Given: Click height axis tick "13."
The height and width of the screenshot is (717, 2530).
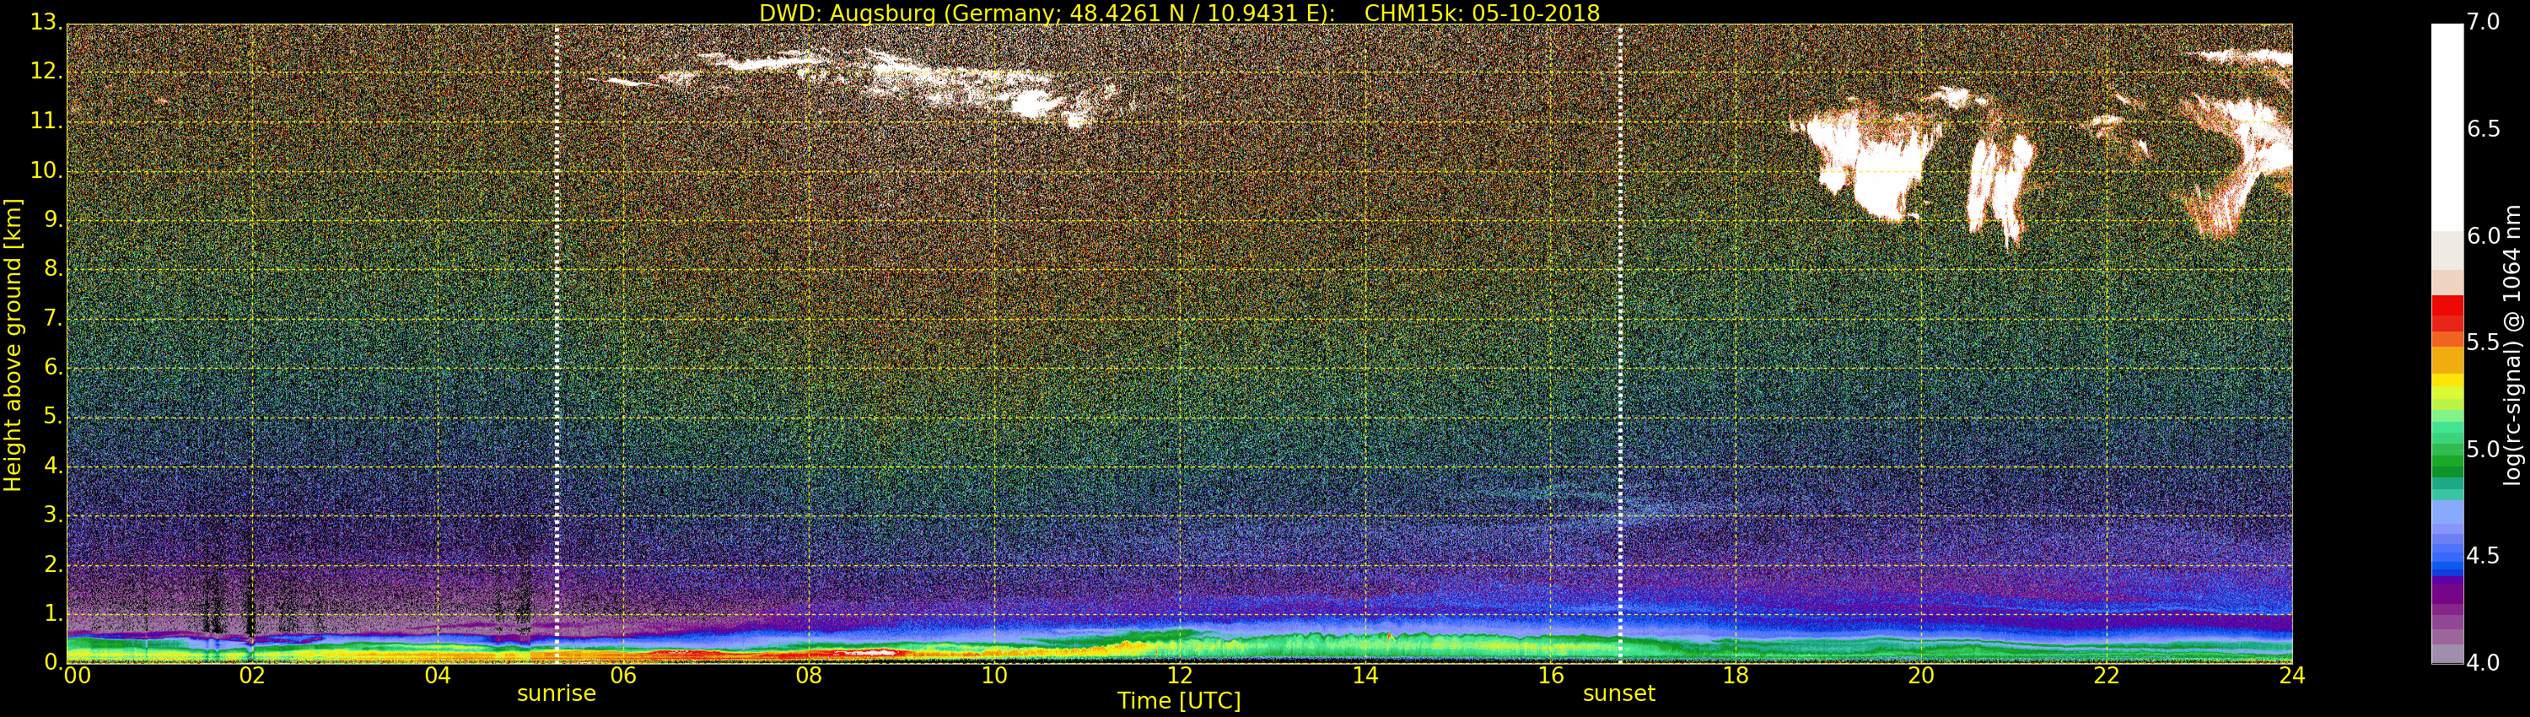Looking at the screenshot, I should click(x=46, y=22).
